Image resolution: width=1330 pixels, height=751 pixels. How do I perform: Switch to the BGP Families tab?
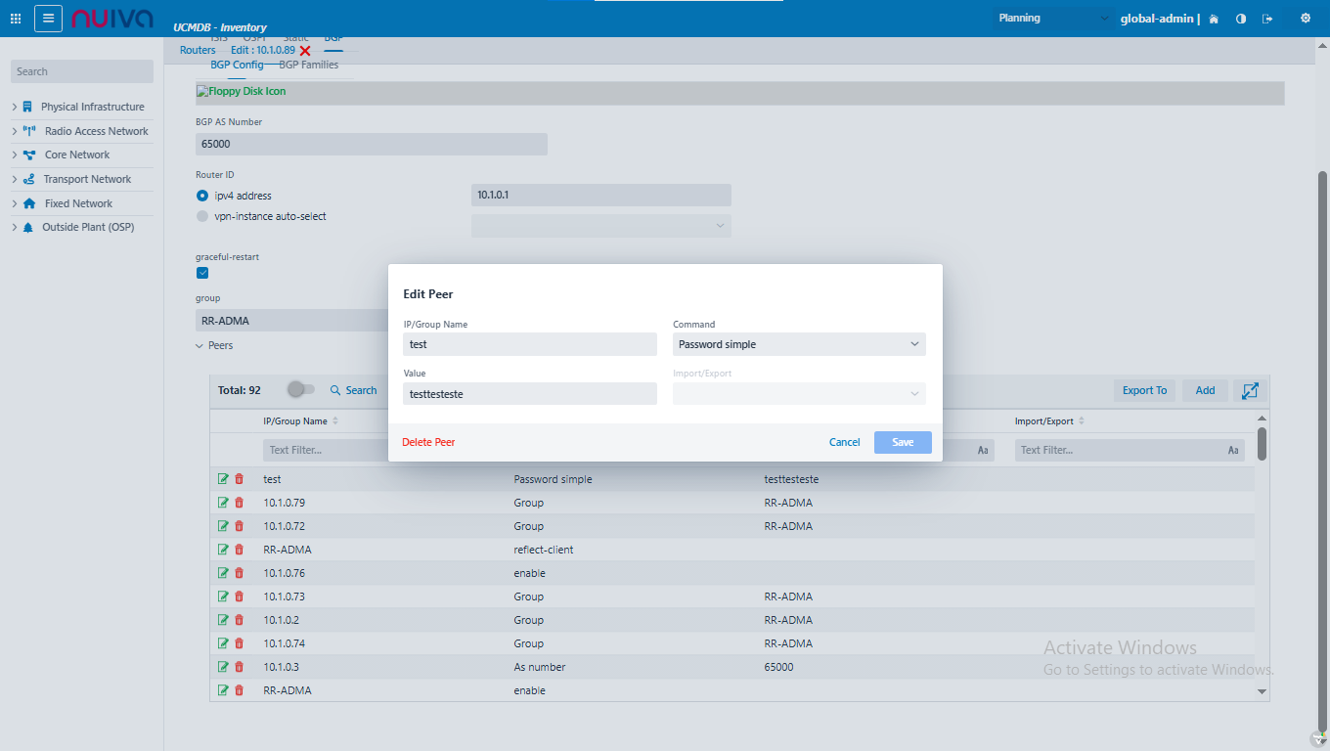click(x=308, y=65)
